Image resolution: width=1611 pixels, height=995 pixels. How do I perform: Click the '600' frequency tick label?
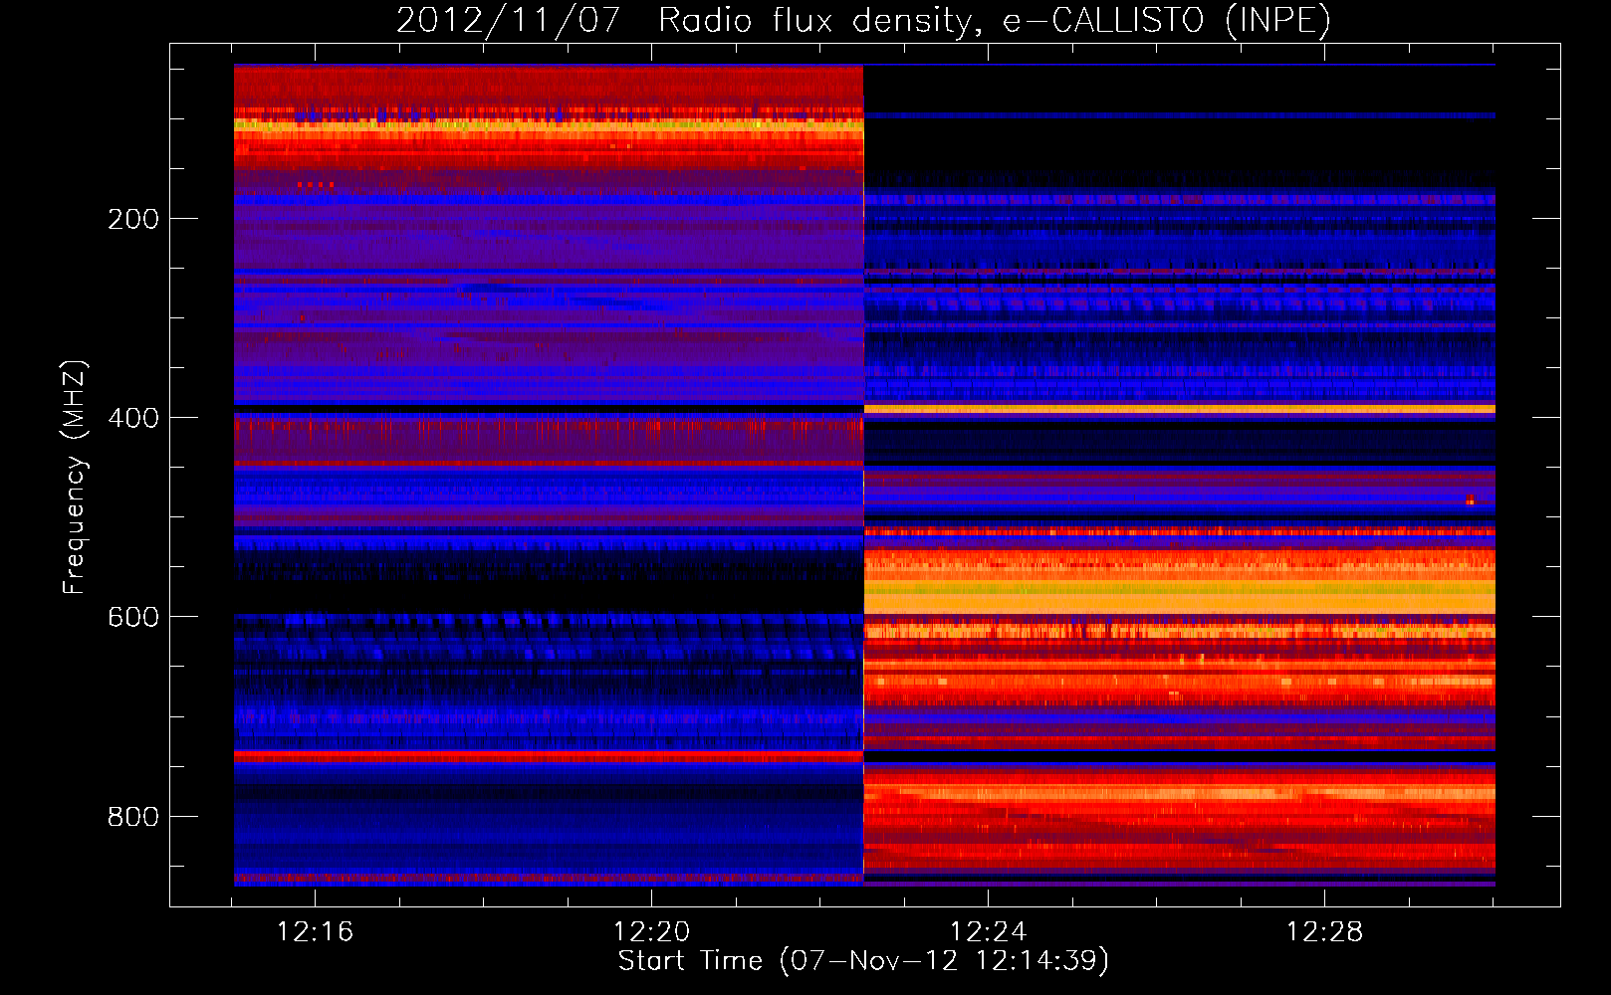[133, 617]
